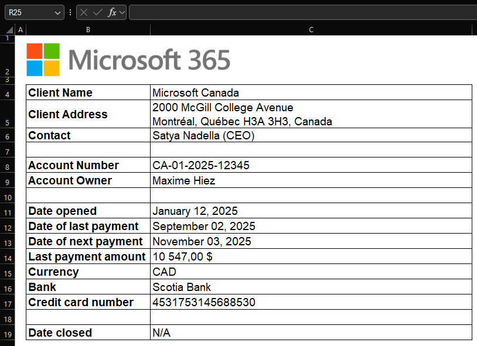This screenshot has height=346, width=477.
Task: Select column C header
Action: click(x=311, y=30)
